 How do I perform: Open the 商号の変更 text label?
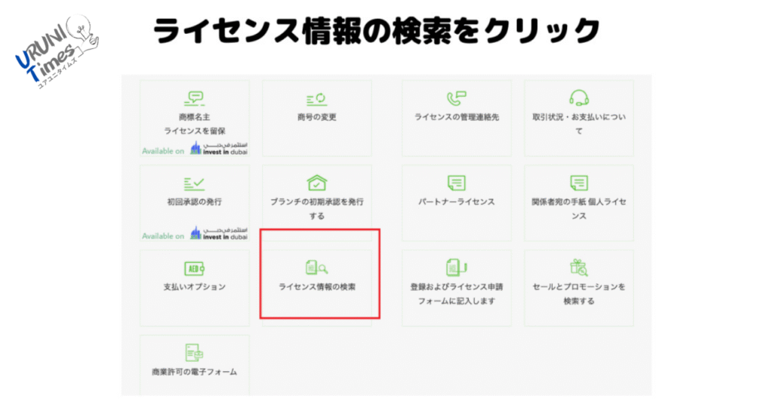click(316, 118)
